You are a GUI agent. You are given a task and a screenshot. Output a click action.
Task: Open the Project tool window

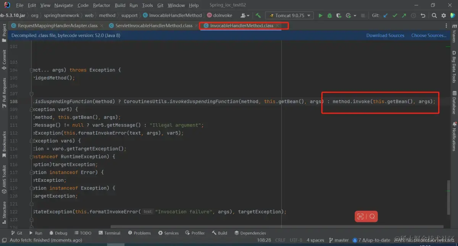pos(4,33)
